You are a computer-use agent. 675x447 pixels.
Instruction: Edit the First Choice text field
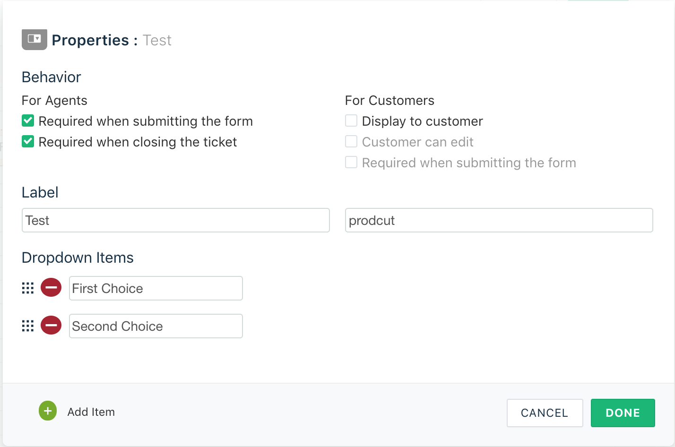(x=156, y=288)
